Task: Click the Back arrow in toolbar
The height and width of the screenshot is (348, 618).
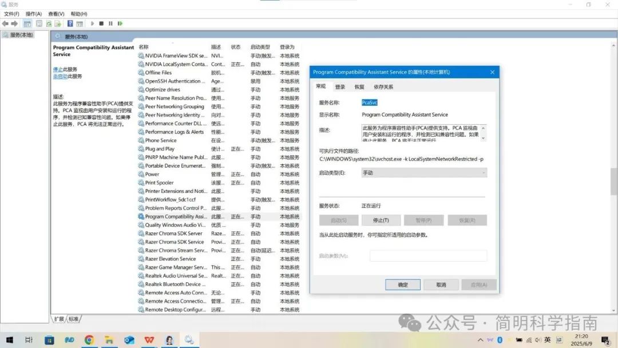Action: click(5, 23)
